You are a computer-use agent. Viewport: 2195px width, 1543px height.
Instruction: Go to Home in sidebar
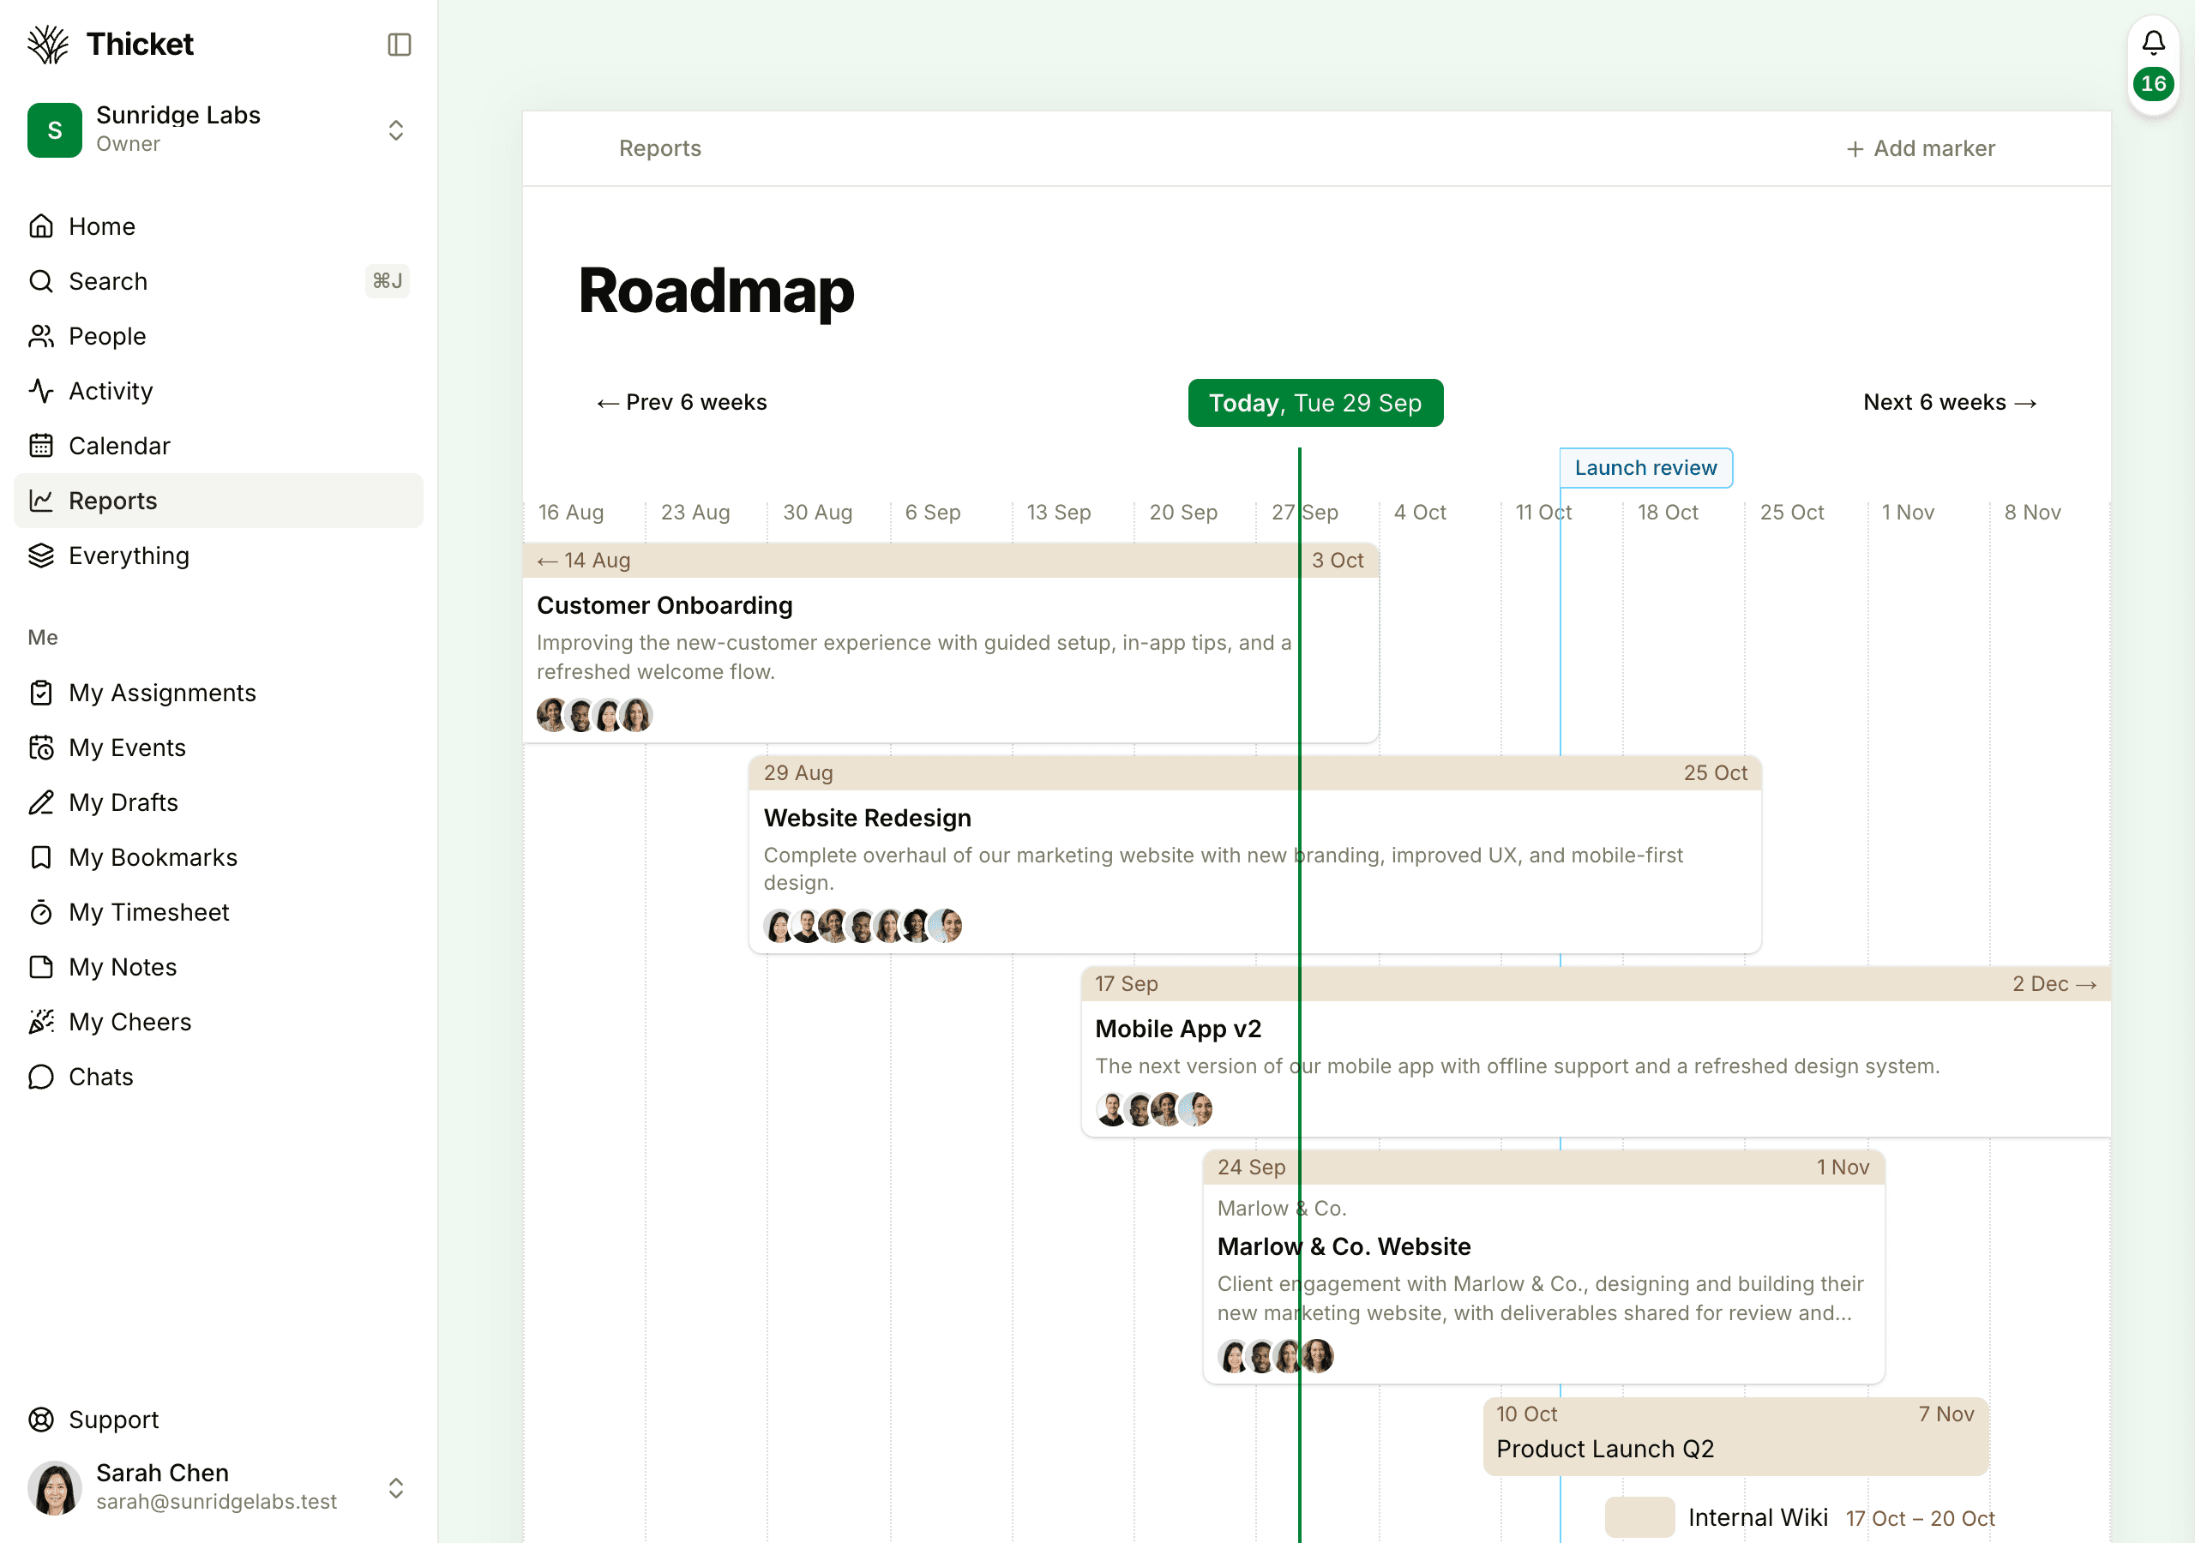tap(218, 226)
